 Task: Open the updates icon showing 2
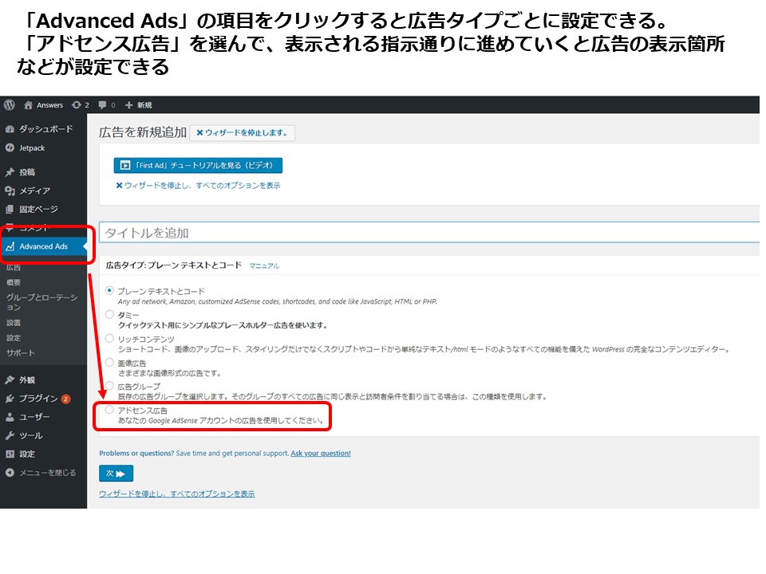point(77,105)
